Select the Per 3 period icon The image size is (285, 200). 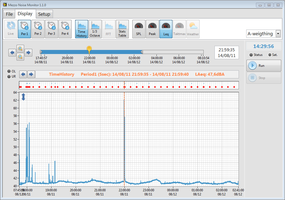point(52,29)
